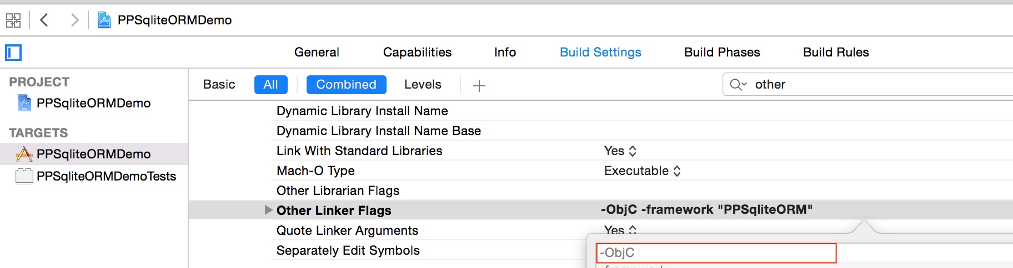Open Mach-O Type Executable dropdown
Image resolution: width=1013 pixels, height=268 pixels.
click(x=643, y=171)
